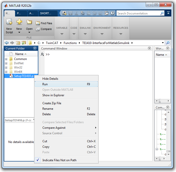Open the Compare Against submenu
This screenshot has width=176, height=172.
point(66,128)
